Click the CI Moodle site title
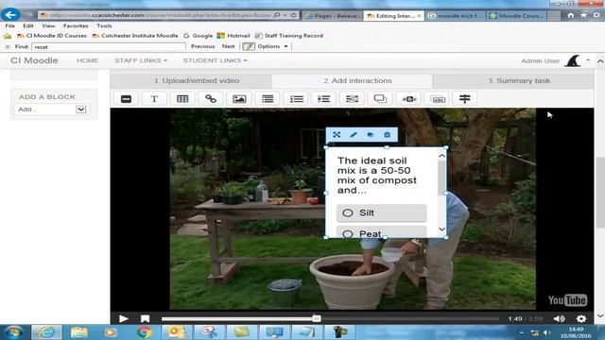605x340 pixels. click(x=34, y=60)
